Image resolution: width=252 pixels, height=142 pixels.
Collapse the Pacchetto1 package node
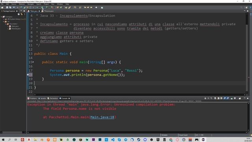[x=6, y=24]
